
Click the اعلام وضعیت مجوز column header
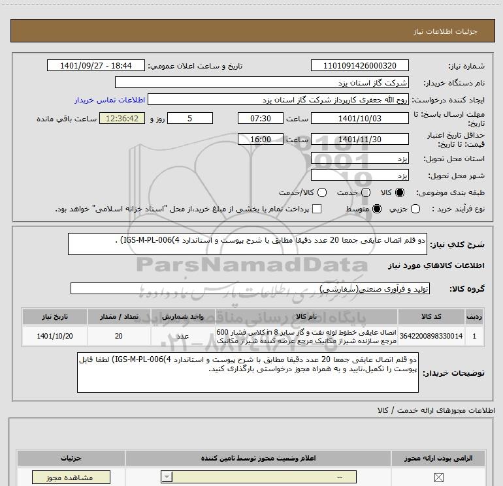pos(258,458)
